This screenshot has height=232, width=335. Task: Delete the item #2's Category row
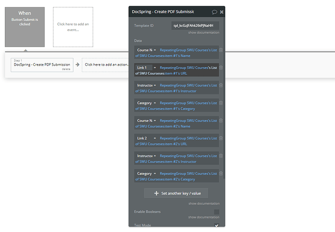[x=221, y=173]
